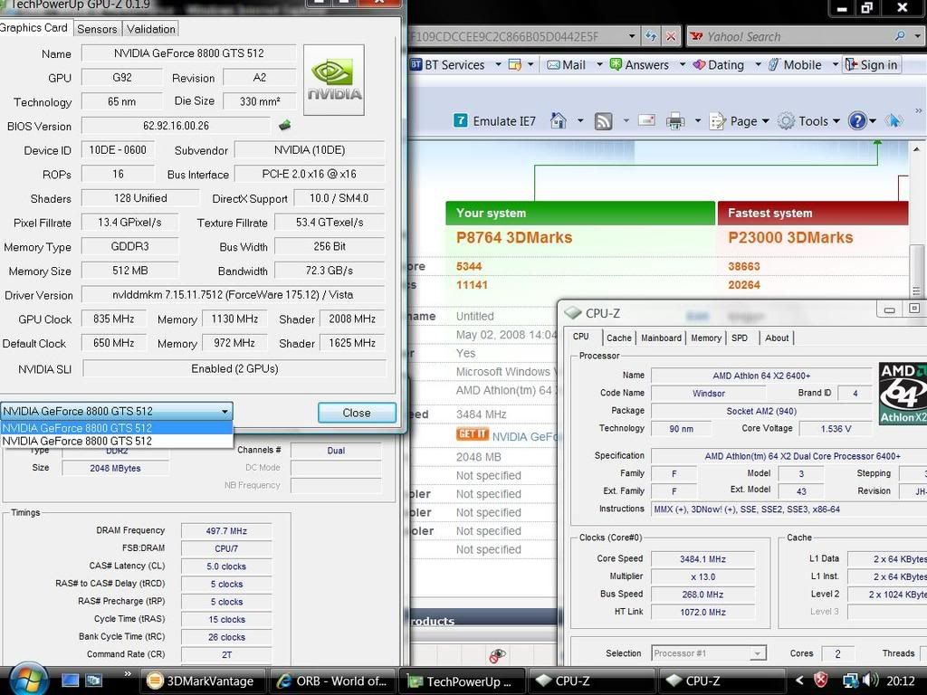The width and height of the screenshot is (927, 695).
Task: Switch to ORB - World of... taskbar button
Action: click(331, 681)
